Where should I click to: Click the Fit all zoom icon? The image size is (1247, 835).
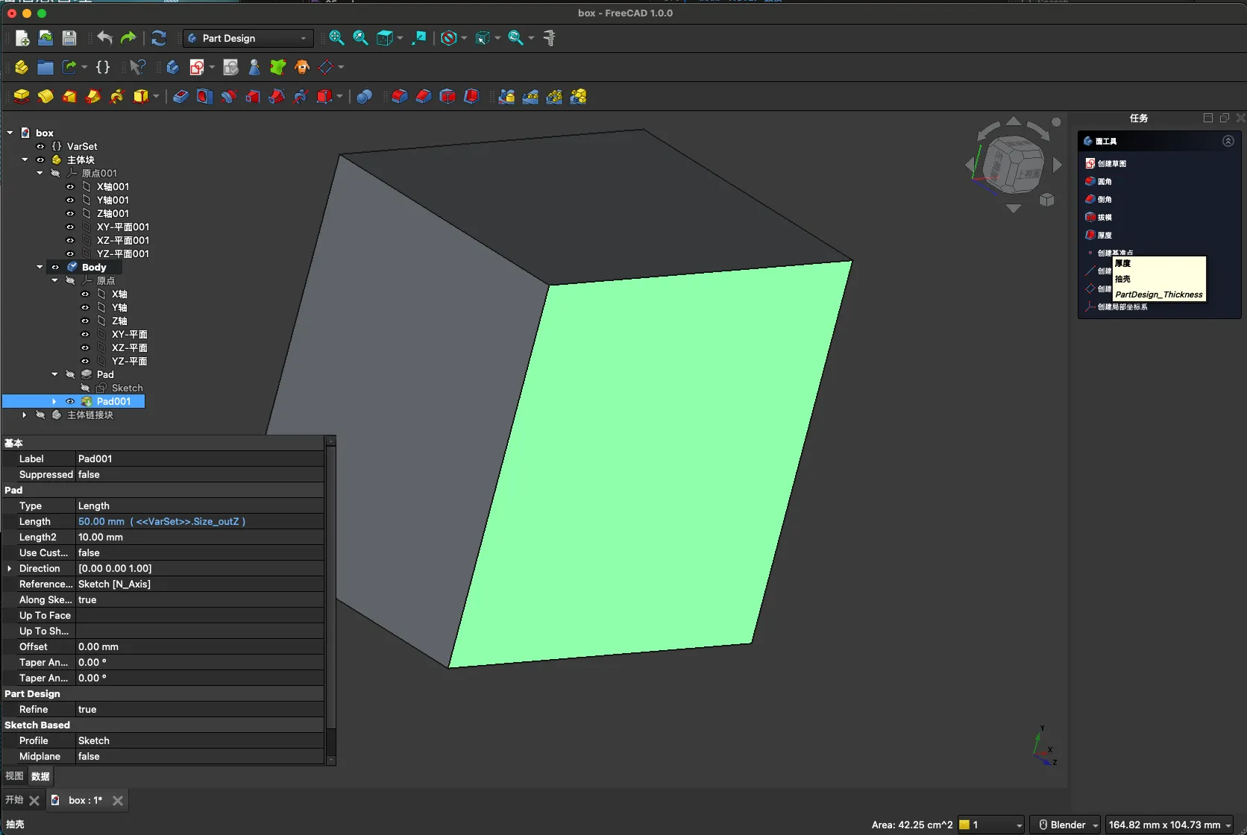pyautogui.click(x=336, y=38)
